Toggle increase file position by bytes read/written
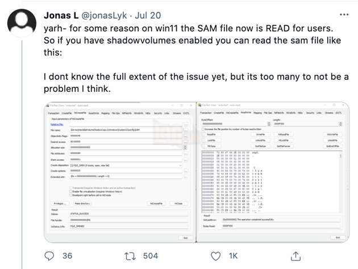 [204, 129]
